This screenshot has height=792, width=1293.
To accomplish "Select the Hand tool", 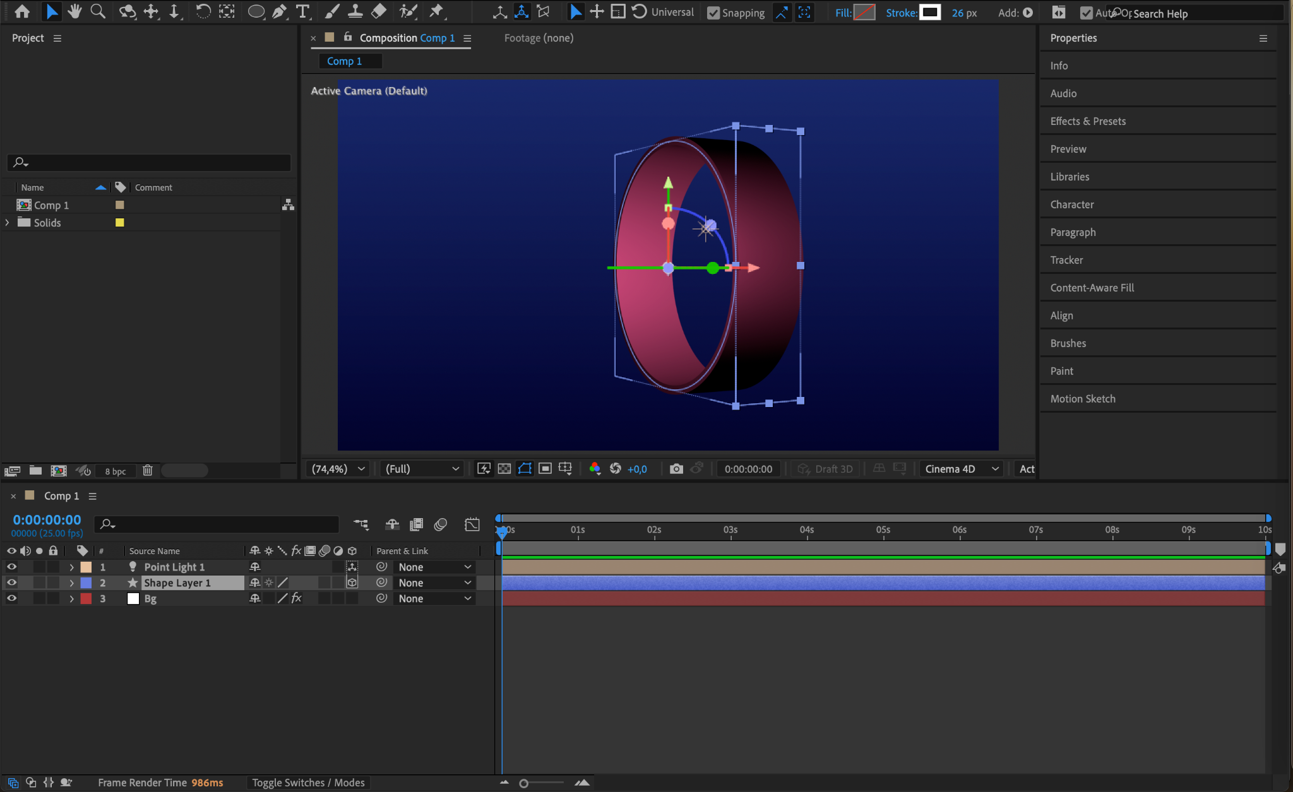I will tap(74, 11).
